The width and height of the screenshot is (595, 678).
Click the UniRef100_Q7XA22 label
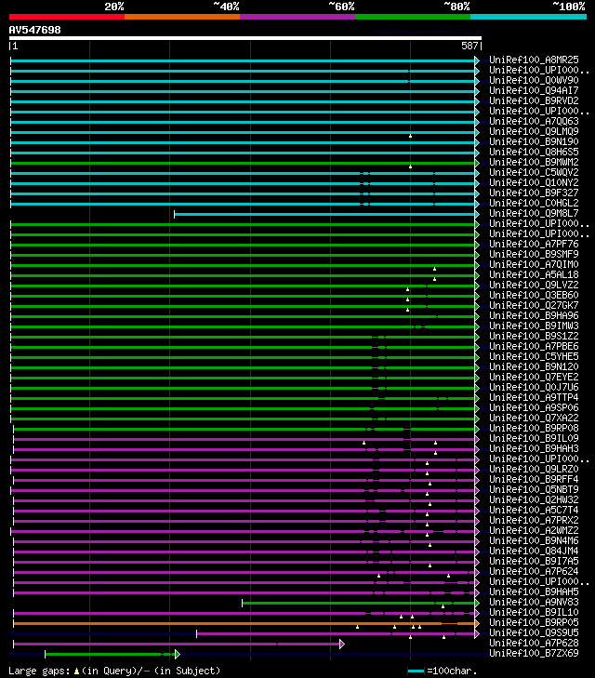pos(534,419)
